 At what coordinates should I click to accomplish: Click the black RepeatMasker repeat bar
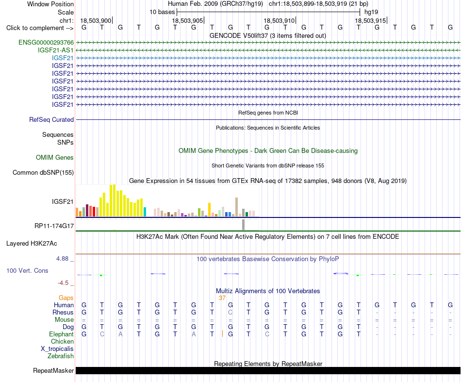[x=268, y=370]
